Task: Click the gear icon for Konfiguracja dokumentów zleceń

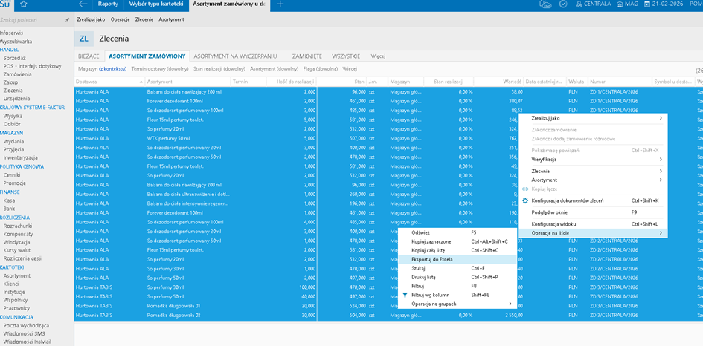Action: point(525,200)
